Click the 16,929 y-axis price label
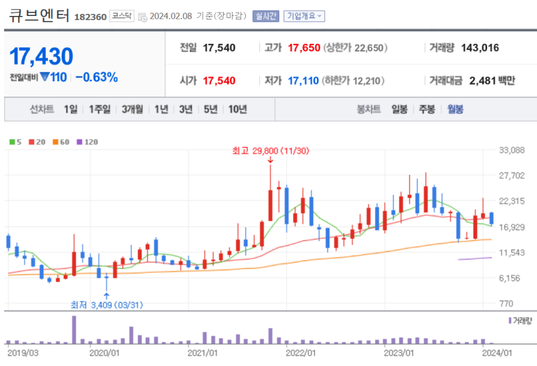Screen dimensions: 537x366 click(512, 227)
